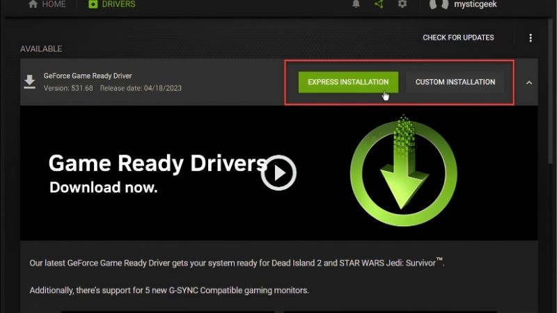This screenshot has width=557, height=313.
Task: Click the AVAILABLE section label
Action: tap(41, 49)
